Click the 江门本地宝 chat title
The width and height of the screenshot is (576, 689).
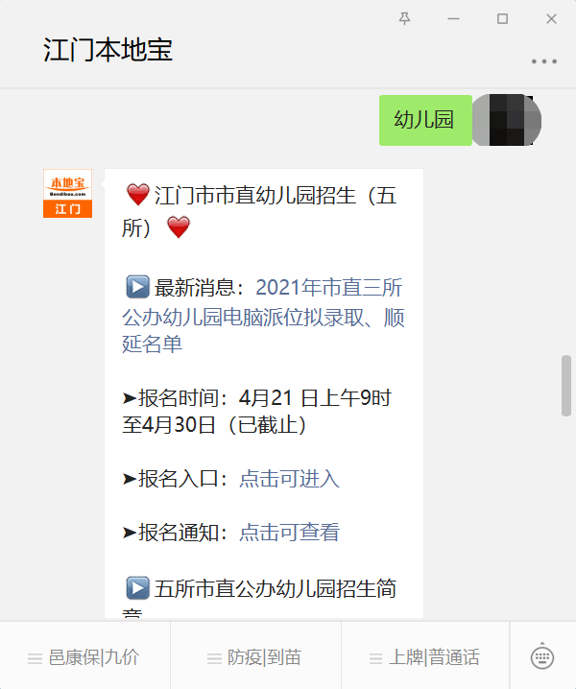coord(108,50)
